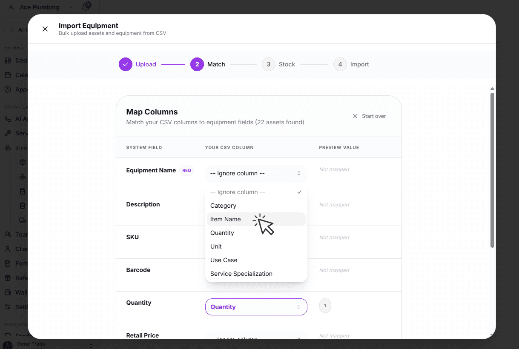519x349 pixels.
Task: Click the Equipment Name REQ badge
Action: click(x=186, y=170)
